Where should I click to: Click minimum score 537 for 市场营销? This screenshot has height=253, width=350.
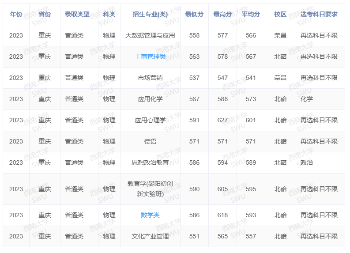pyautogui.click(x=194, y=78)
